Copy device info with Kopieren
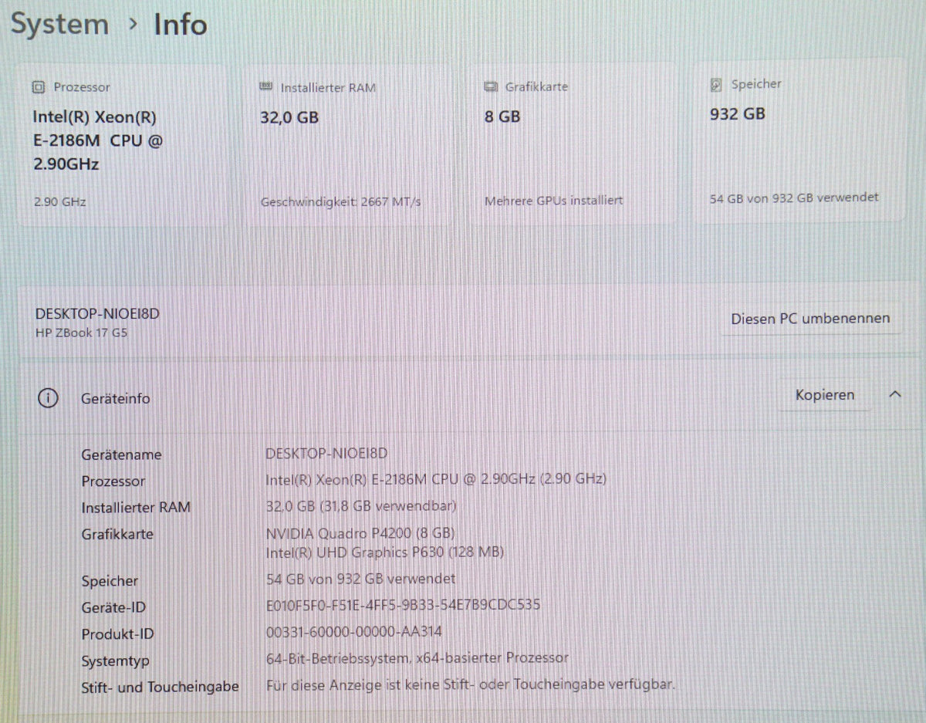 pos(825,395)
